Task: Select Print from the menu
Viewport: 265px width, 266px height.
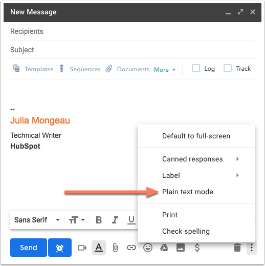Action: point(196,215)
